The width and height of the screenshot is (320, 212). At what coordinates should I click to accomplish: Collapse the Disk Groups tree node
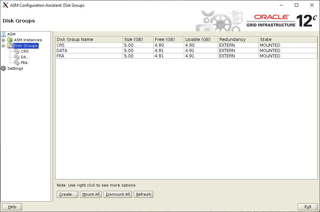(3, 46)
